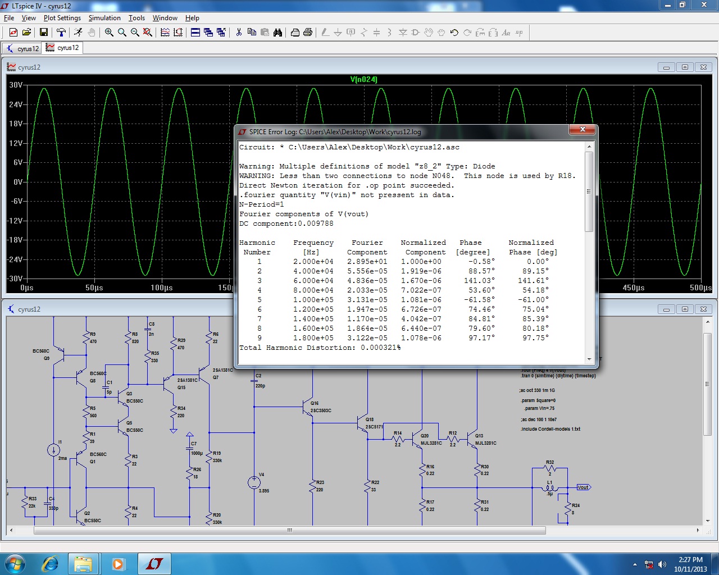Select the Diode tool icon
This screenshot has width=719, height=575.
tap(403, 33)
